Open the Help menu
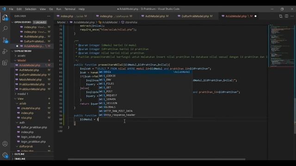The width and height of the screenshot is (296, 166). [81, 9]
